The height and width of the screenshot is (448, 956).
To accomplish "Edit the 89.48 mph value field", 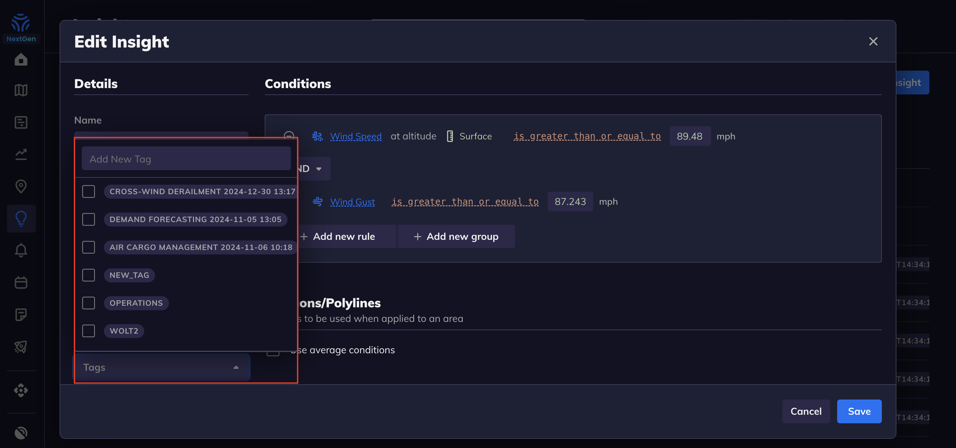I will pyautogui.click(x=689, y=136).
